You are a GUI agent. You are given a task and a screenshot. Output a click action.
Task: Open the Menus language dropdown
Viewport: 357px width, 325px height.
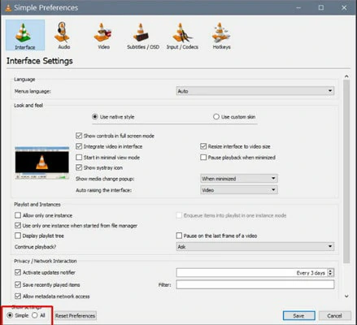[255, 91]
